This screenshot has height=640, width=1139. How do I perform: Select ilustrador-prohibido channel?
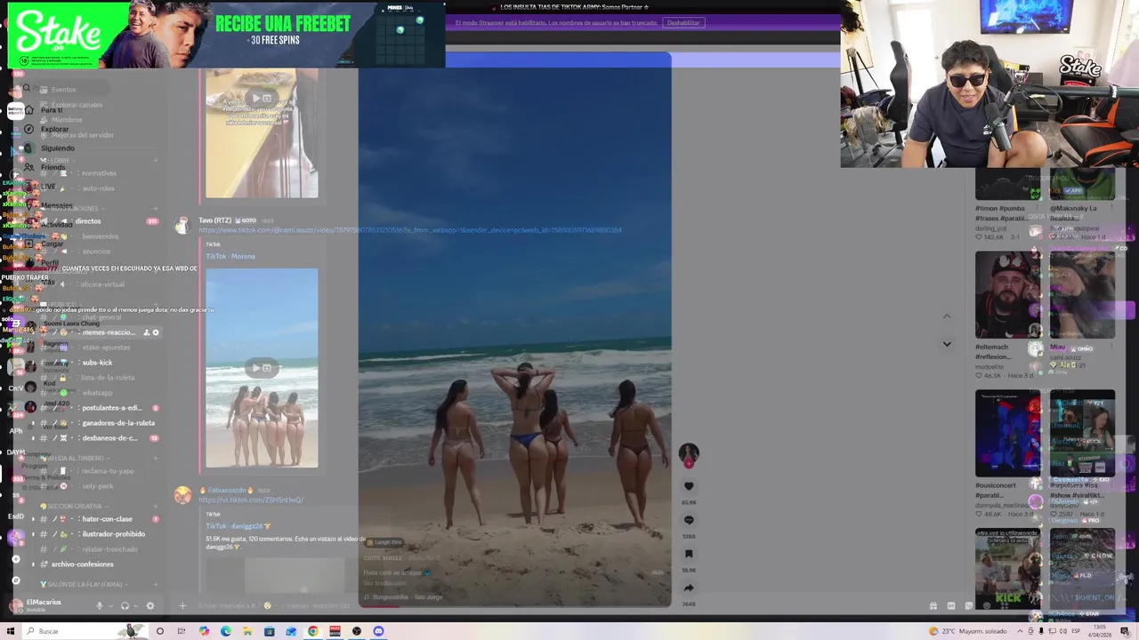click(x=100, y=534)
